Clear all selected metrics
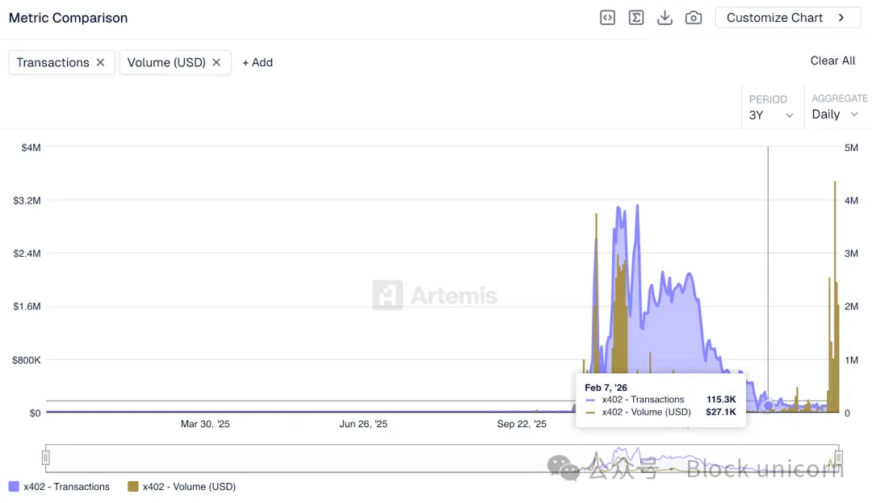 coord(832,61)
